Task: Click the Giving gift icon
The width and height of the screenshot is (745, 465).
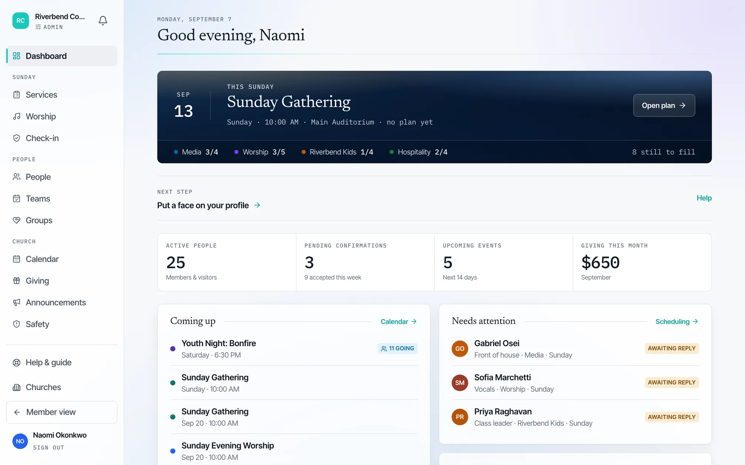Action: pos(17,281)
